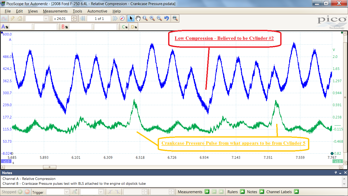Click the home icon in toolbar
The image size is (348, 196).
20,18
